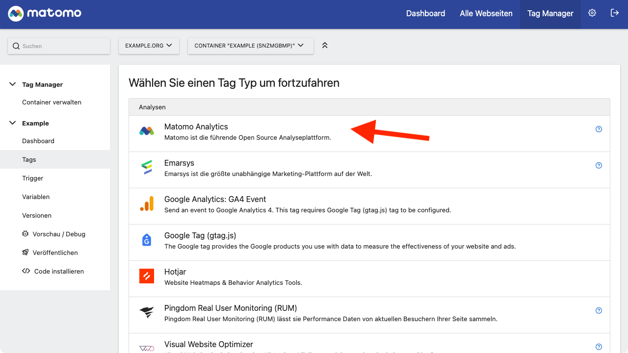The height and width of the screenshot is (353, 628).
Task: Click the bug icon beside Vorschau / Debug
Action: [x=26, y=234]
